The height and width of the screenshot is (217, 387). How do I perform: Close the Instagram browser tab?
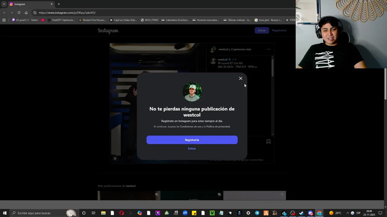[x=51, y=4]
